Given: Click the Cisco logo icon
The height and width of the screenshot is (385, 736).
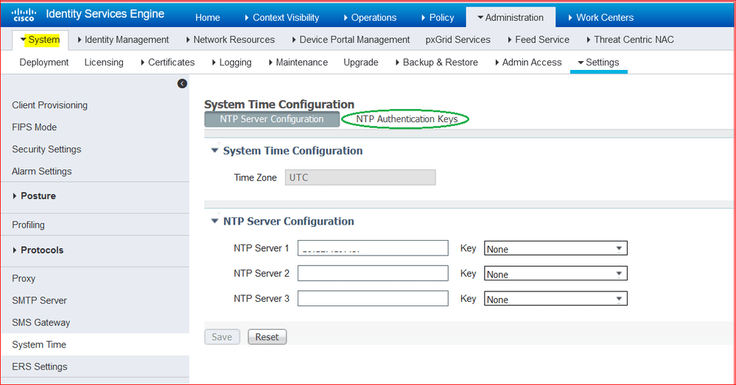Looking at the screenshot, I should (x=24, y=15).
